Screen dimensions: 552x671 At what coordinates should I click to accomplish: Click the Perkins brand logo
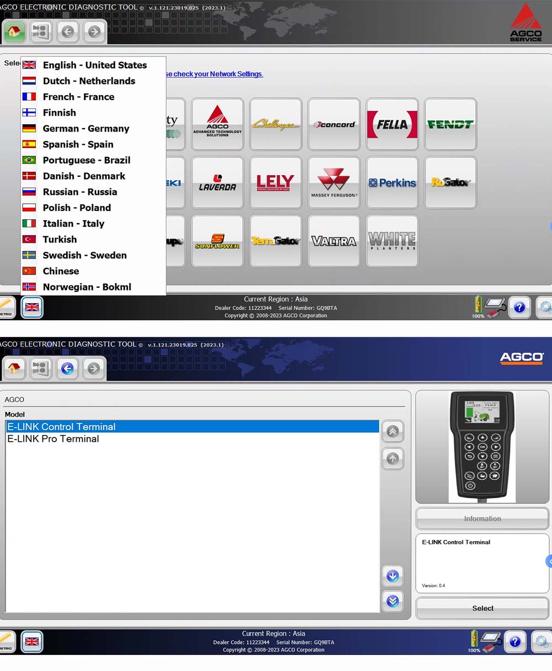pyautogui.click(x=392, y=183)
